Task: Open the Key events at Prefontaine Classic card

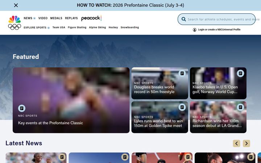Action: coord(71,100)
